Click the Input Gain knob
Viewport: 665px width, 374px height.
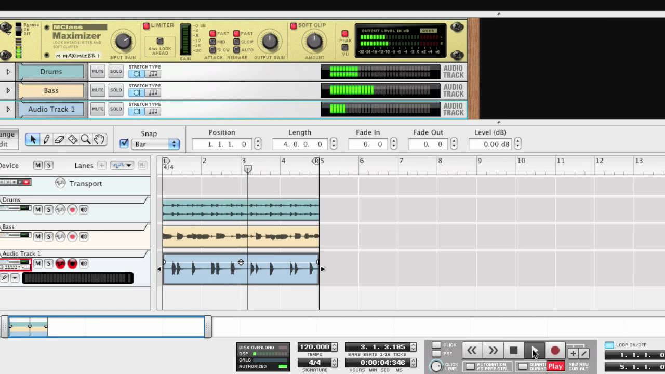[x=123, y=41]
